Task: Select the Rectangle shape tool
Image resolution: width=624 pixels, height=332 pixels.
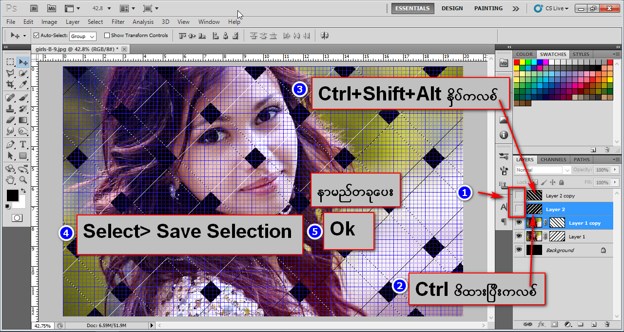Action: 23,156
